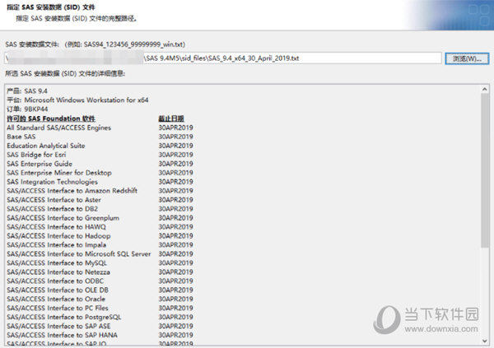Screen dimensions: 494x348
Task: Click the 许可的 SAS Foundation 软件 column heading
Action: (x=52, y=118)
